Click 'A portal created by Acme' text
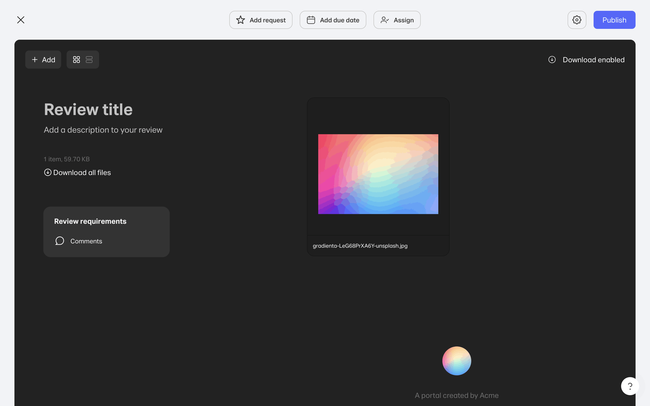Viewport: 650px width, 406px height. [x=457, y=396]
